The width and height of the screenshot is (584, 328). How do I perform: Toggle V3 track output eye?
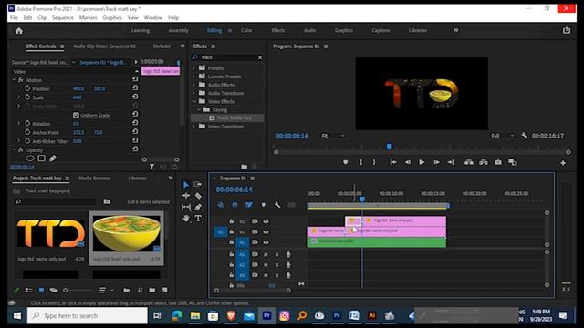pos(266,221)
